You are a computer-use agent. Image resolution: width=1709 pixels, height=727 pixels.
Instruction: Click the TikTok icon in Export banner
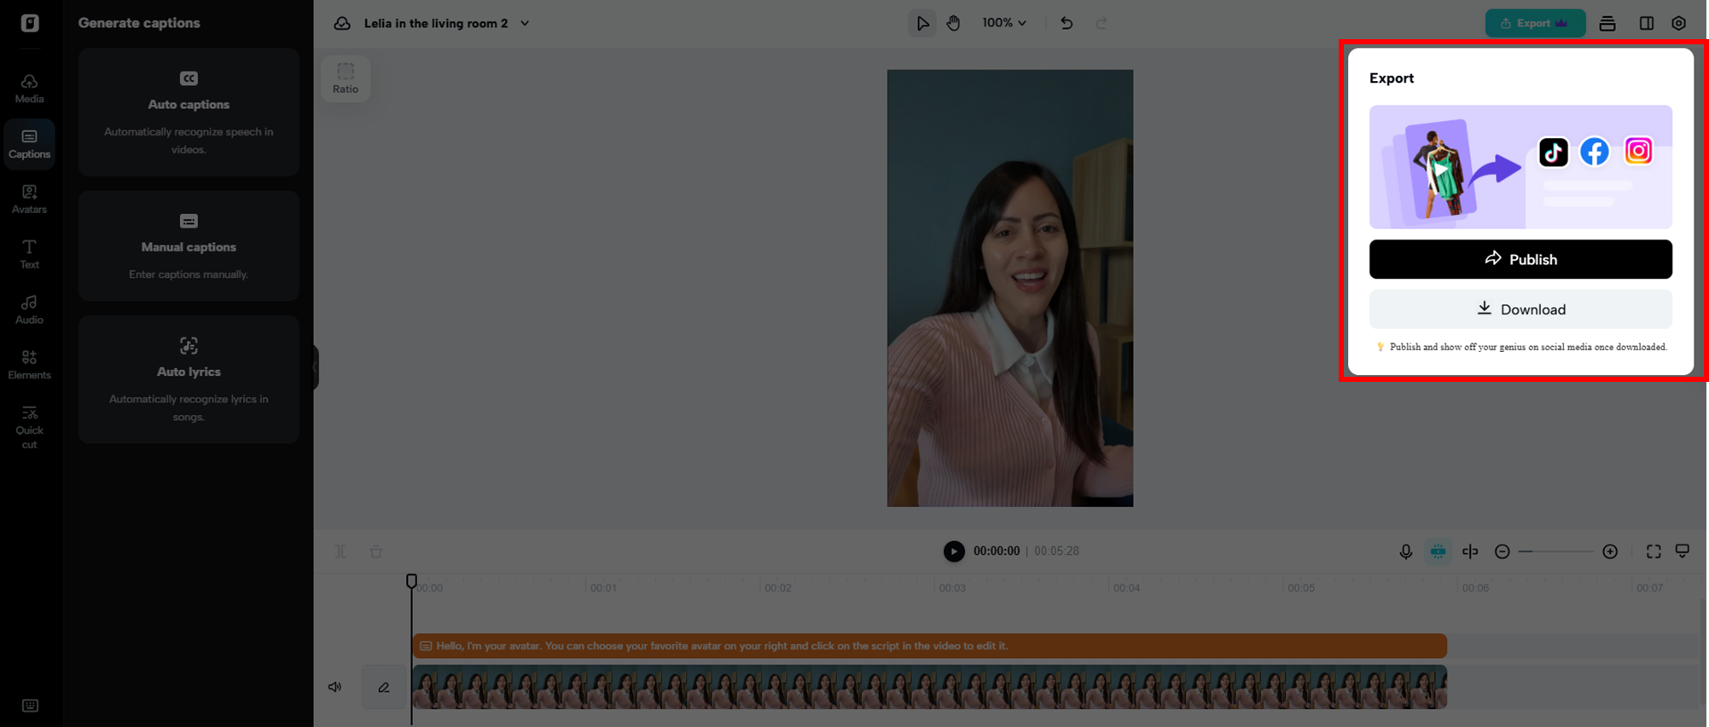tap(1554, 152)
